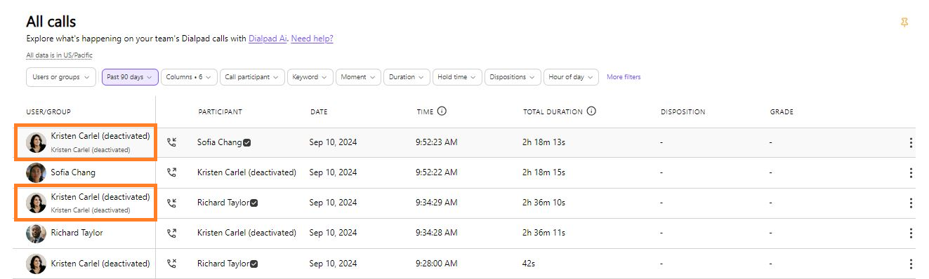Viewport: 929px width, 279px height.
Task: Click the 9:52:23 AM time cell
Action: (x=436, y=142)
